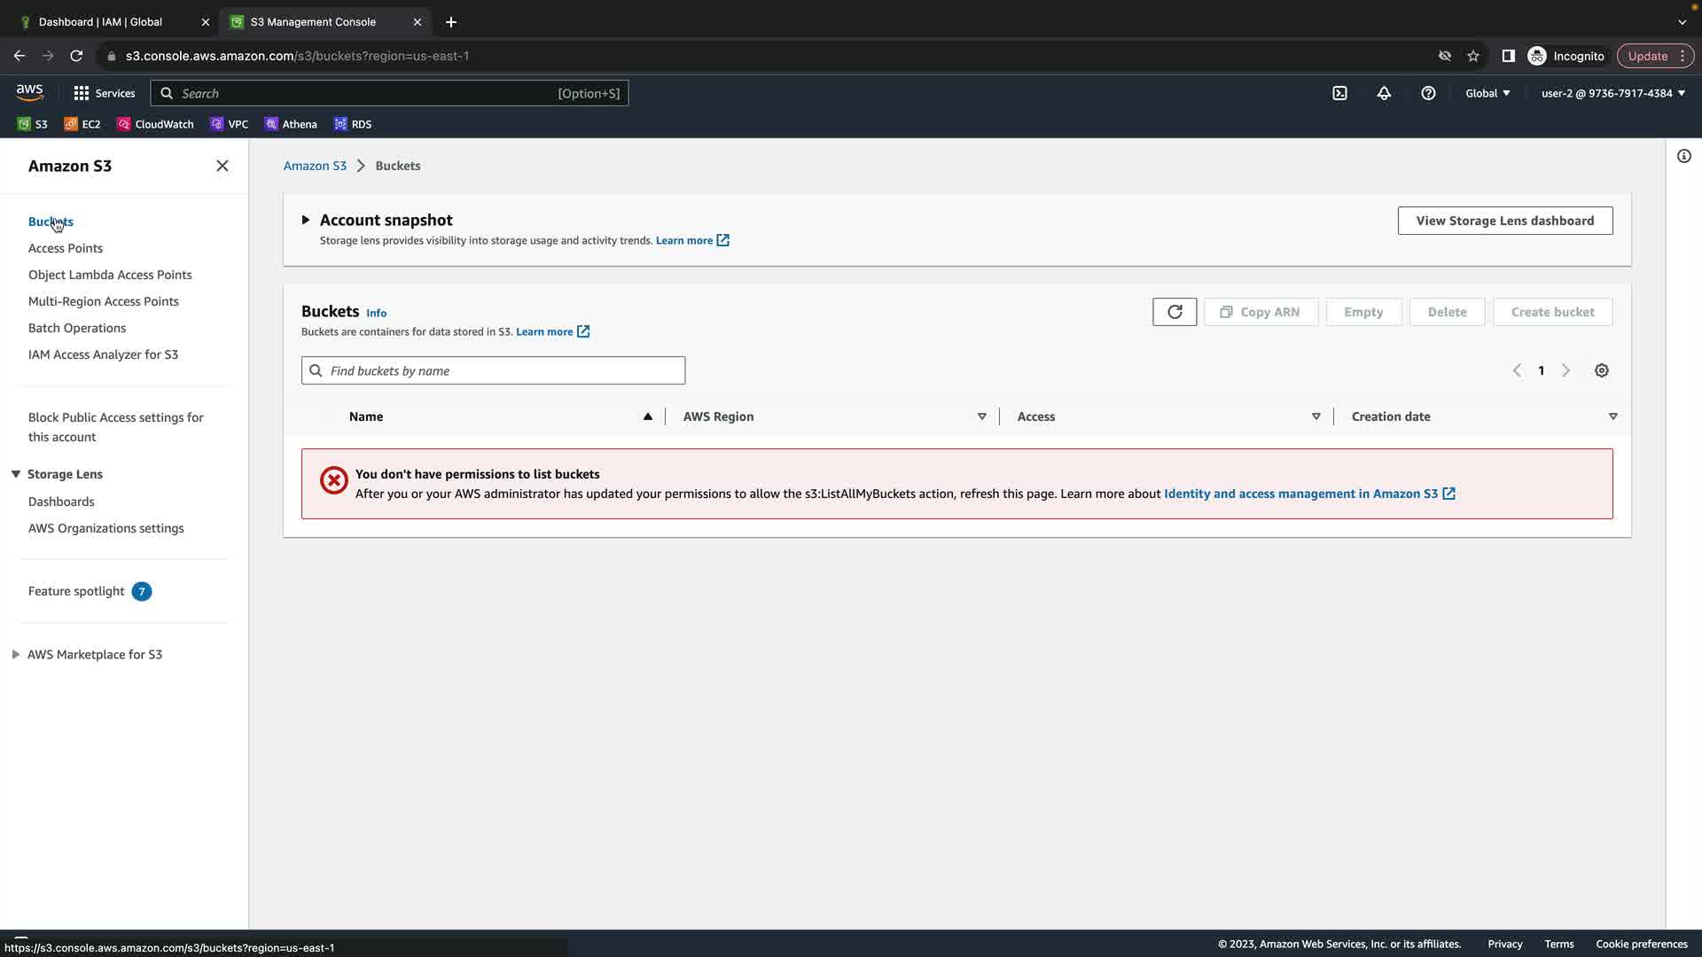Switch to the Dashboard IAM tab

click(x=100, y=21)
